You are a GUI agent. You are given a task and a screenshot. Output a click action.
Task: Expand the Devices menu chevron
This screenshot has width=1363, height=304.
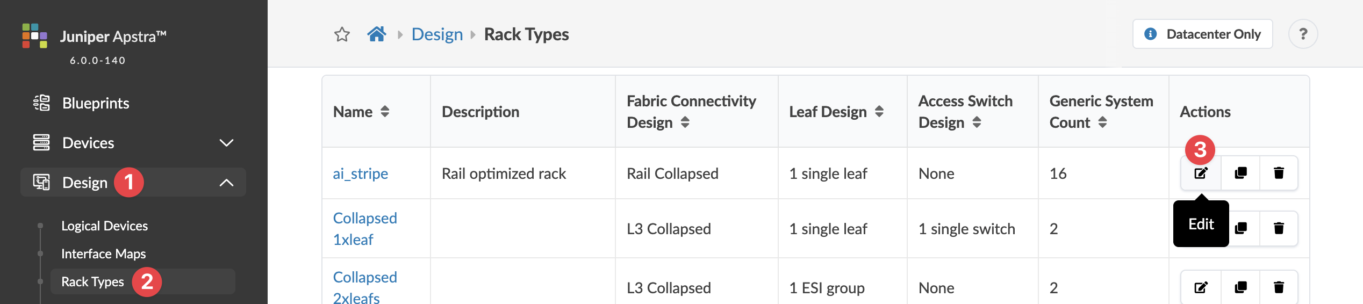(226, 143)
